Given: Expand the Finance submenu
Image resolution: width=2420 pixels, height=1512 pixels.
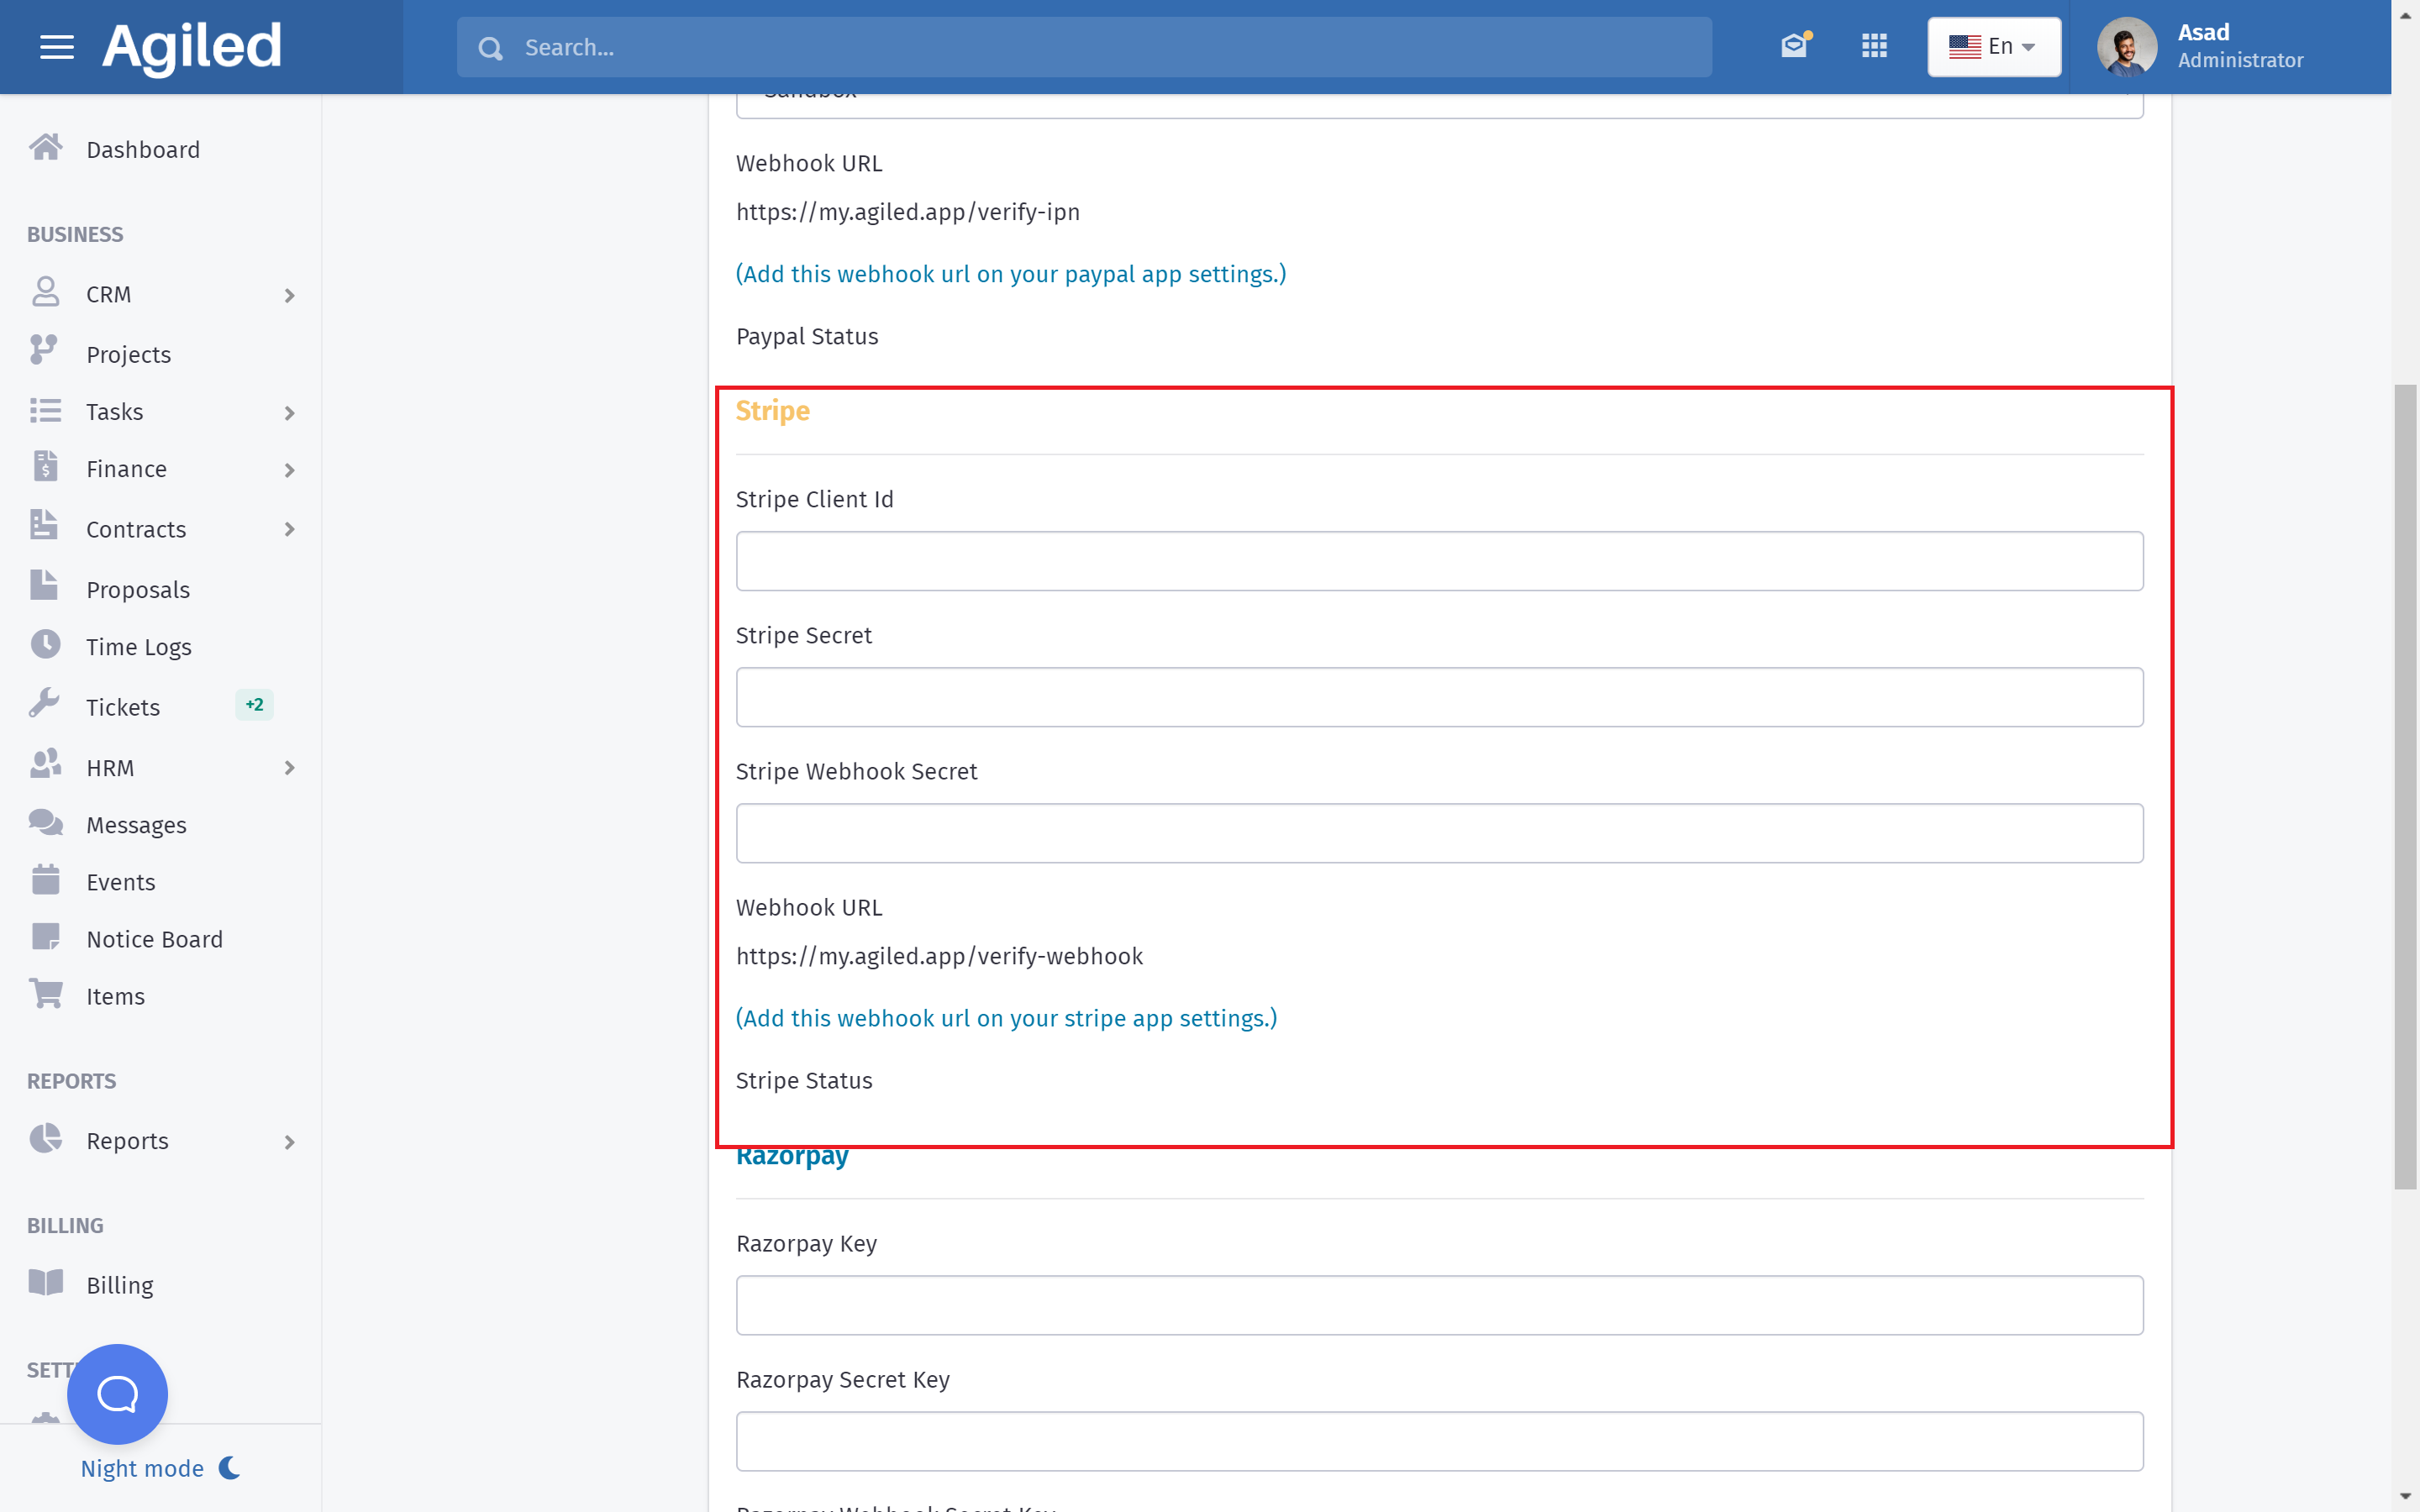Looking at the screenshot, I should [x=289, y=470].
